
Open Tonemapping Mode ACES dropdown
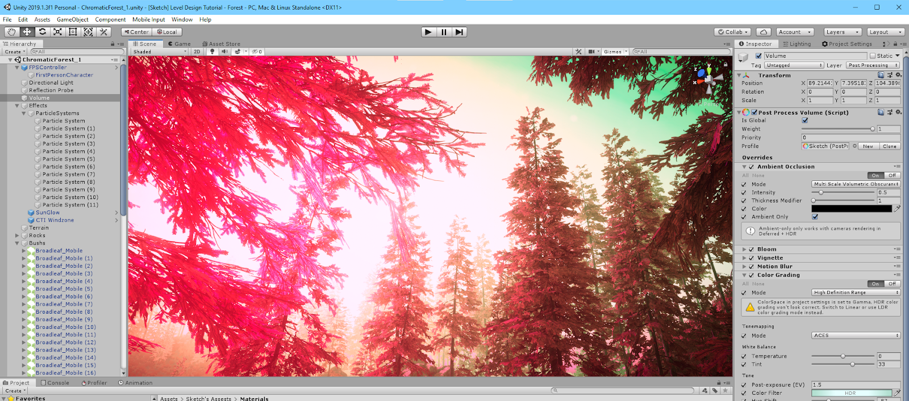pos(856,336)
